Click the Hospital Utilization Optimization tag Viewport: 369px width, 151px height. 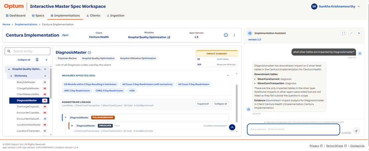click(138, 58)
